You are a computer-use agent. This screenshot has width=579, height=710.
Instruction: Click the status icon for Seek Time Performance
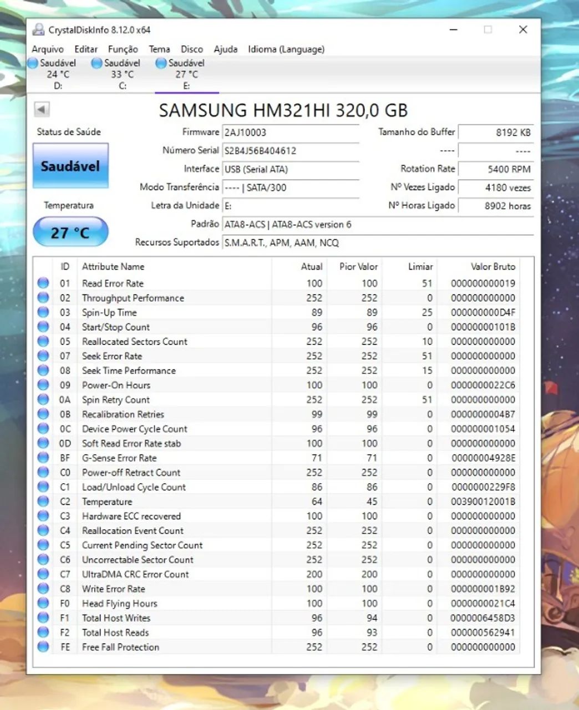[x=43, y=371]
